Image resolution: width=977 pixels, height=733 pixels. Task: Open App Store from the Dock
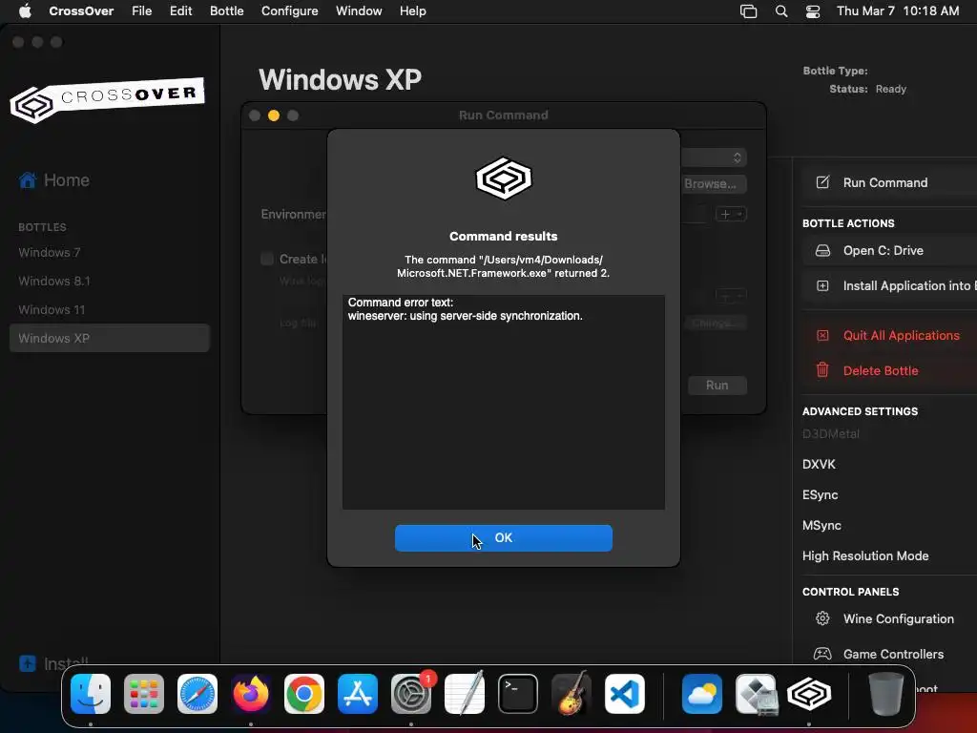pos(358,694)
